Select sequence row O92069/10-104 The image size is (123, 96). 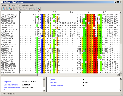click(x=7, y=51)
